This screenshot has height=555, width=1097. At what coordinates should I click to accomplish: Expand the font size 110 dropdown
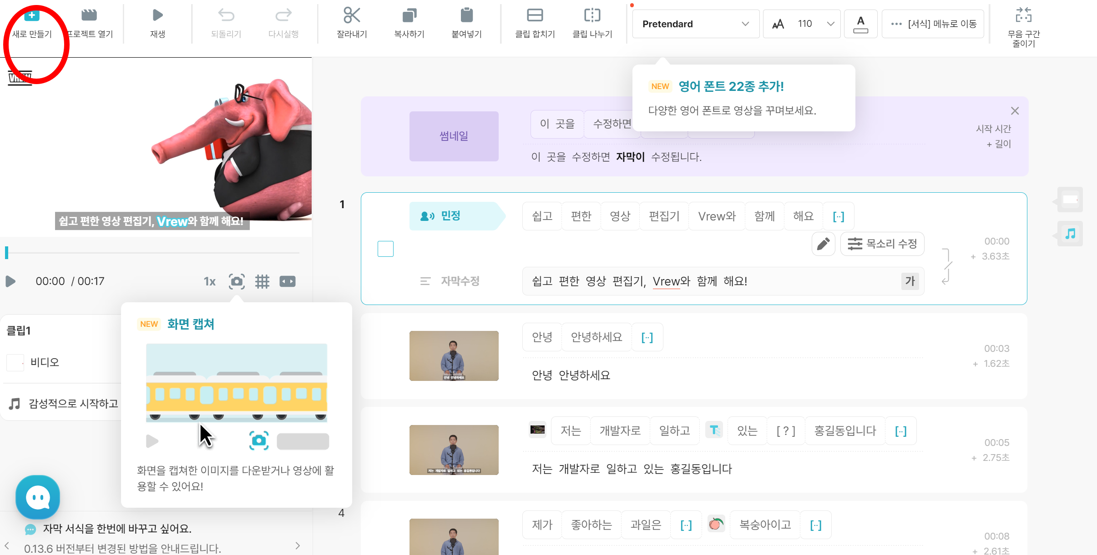830,24
